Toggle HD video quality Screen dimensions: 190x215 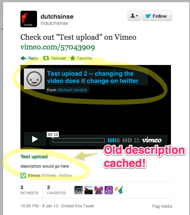127,140
